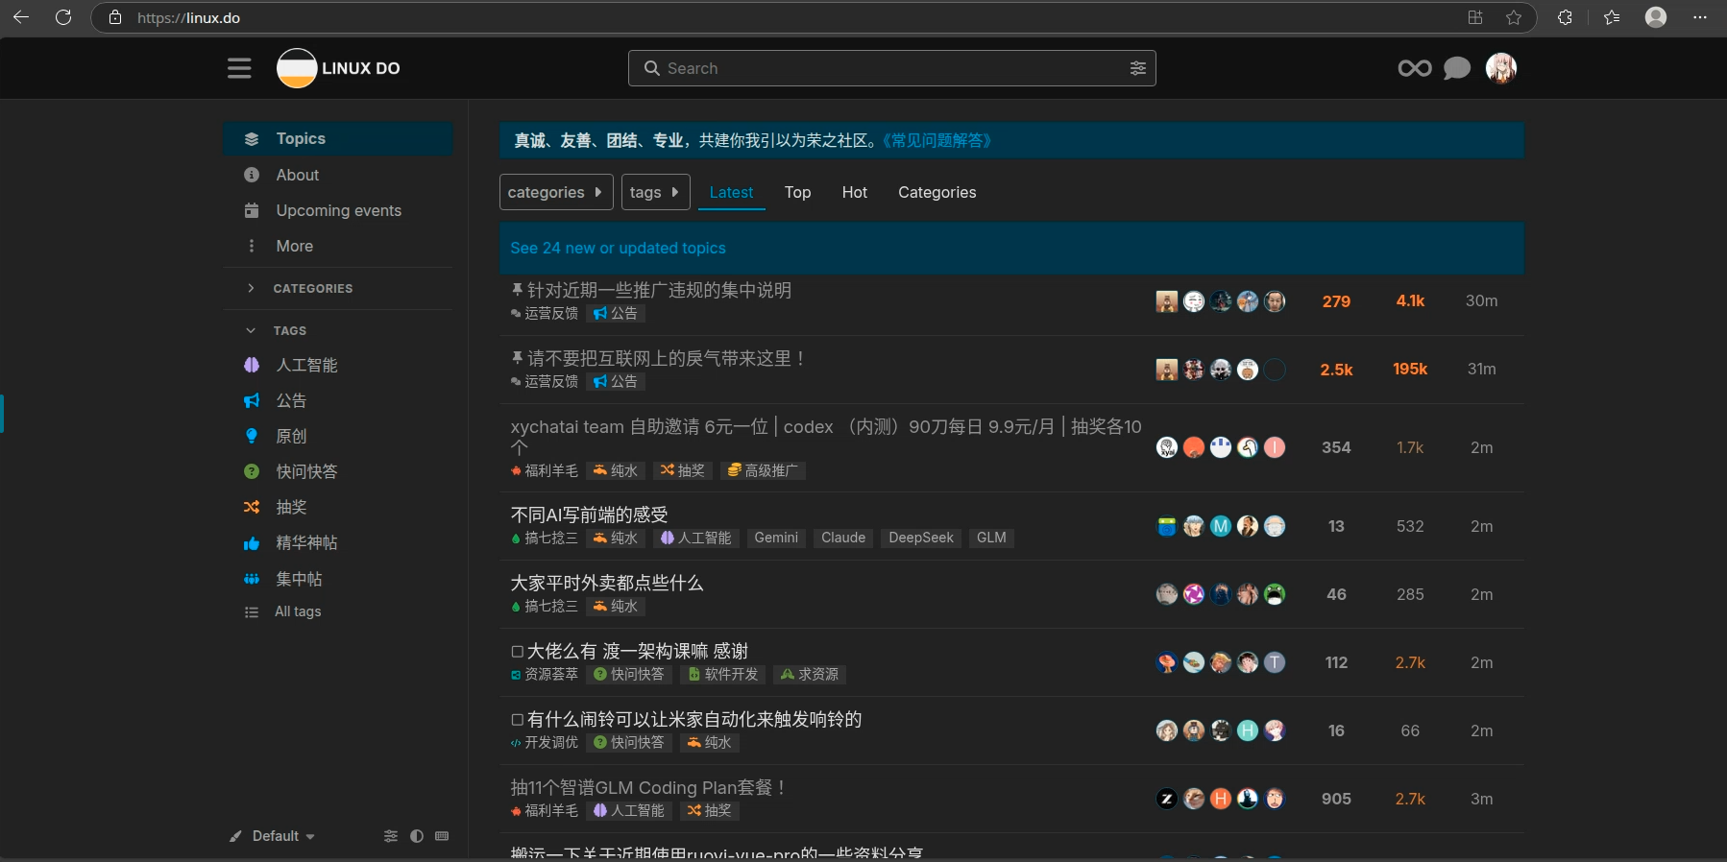Expand the CATEGORIES sidebar section
Viewport: 1727px width, 862px height.
(252, 288)
